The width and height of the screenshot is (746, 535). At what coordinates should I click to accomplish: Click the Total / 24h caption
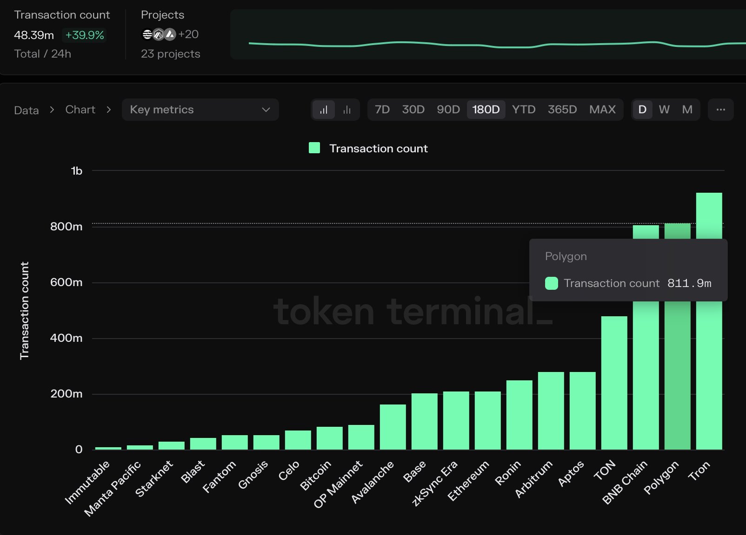(43, 54)
